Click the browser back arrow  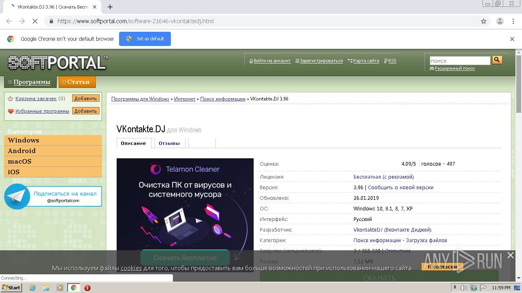[9, 21]
